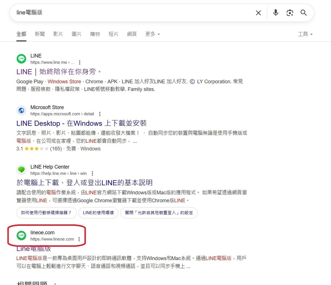Switch to the 影片 tab

(x=58, y=34)
